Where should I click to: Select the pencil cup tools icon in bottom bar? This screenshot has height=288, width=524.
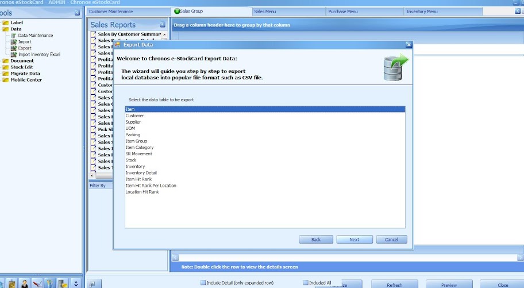(x=49, y=283)
